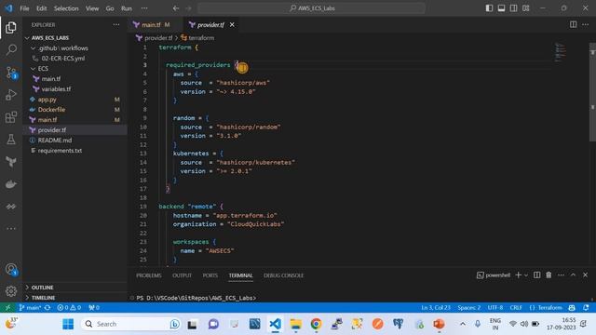Open the Search view in activity bar

(x=11, y=49)
